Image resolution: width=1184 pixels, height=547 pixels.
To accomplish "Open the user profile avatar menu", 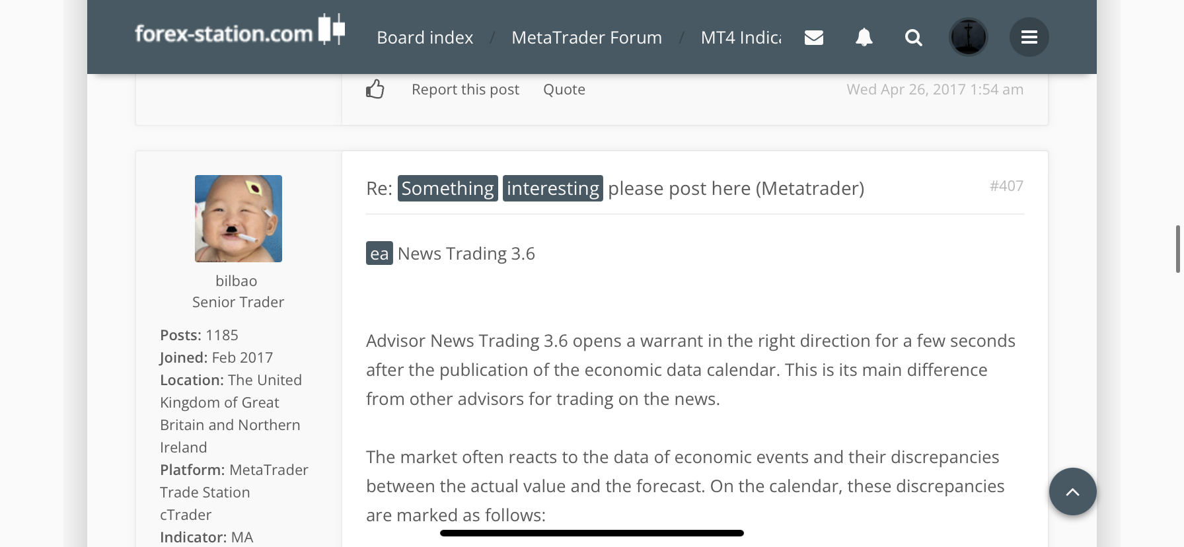I will click(x=969, y=37).
